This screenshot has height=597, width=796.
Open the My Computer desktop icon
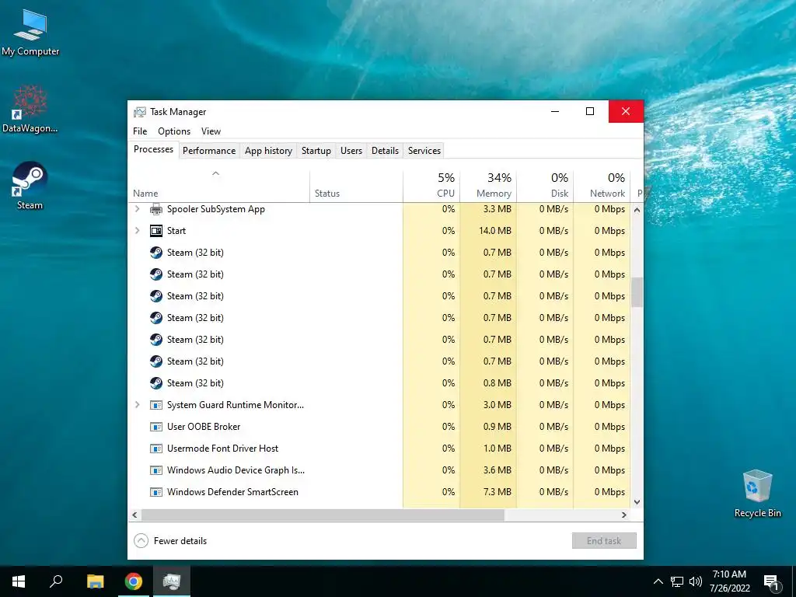[30, 33]
